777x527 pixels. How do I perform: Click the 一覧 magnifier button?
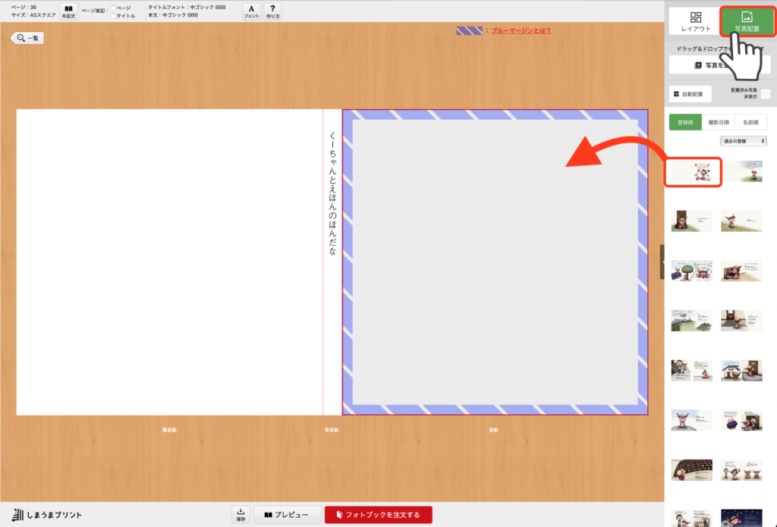pos(27,38)
